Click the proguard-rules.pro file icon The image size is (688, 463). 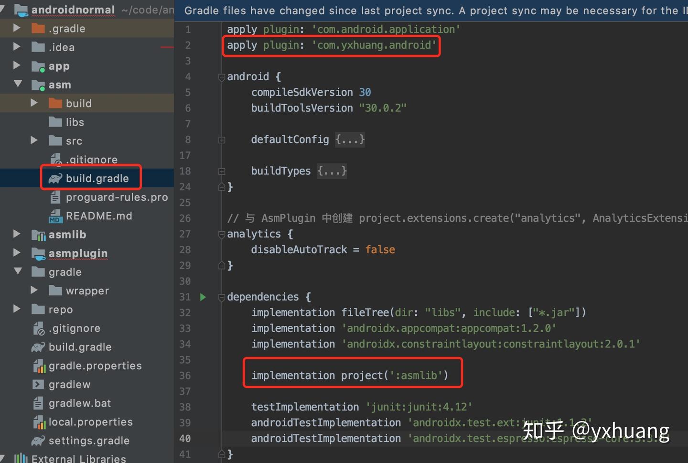pos(55,197)
